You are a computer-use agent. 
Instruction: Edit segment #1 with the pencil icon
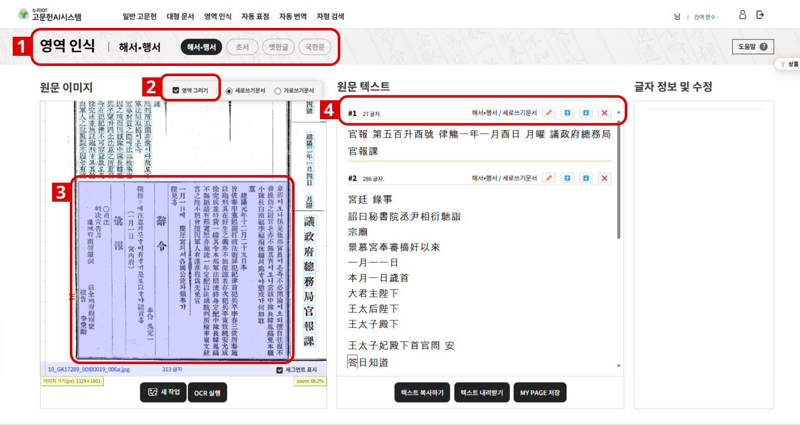[549, 113]
